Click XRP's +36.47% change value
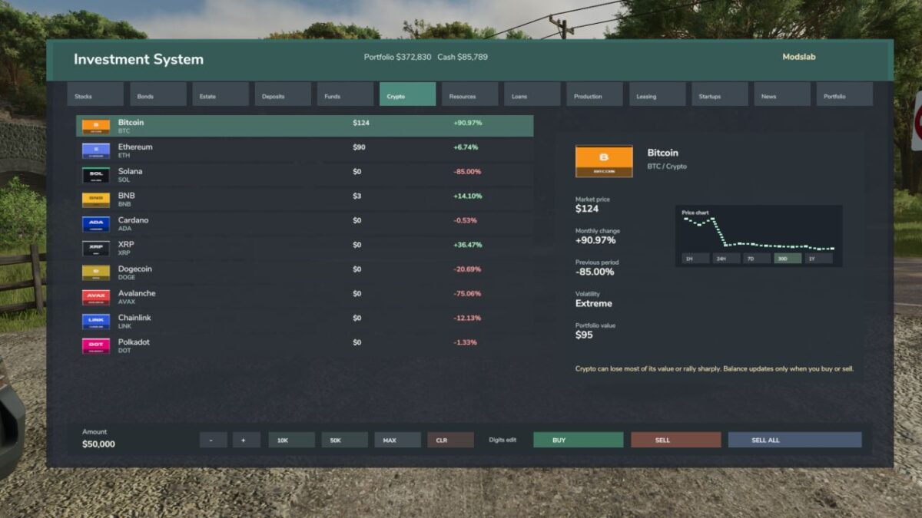Image resolution: width=922 pixels, height=518 pixels. pyautogui.click(x=468, y=245)
